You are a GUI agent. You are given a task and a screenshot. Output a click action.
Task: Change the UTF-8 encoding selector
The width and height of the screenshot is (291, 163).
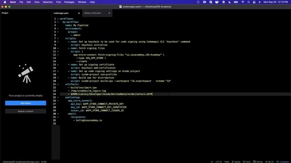219,162
